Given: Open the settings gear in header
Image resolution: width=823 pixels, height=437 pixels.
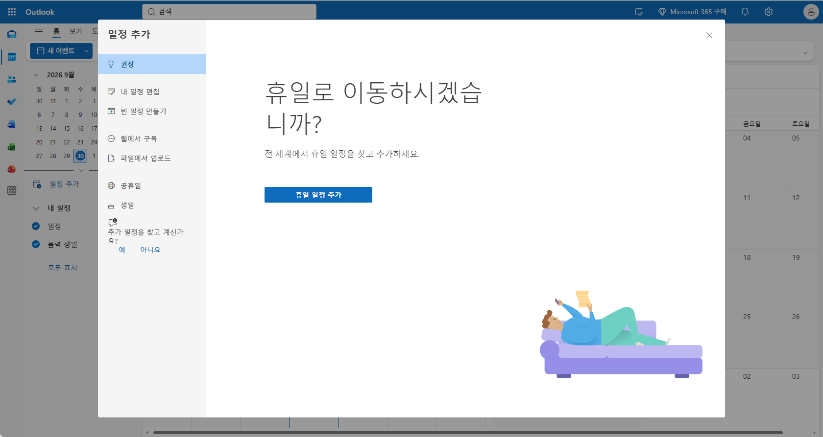Looking at the screenshot, I should [769, 12].
